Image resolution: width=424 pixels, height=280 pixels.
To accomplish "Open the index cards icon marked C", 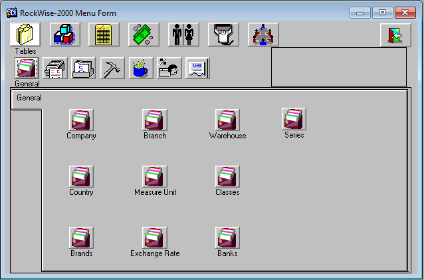I will 55,69.
